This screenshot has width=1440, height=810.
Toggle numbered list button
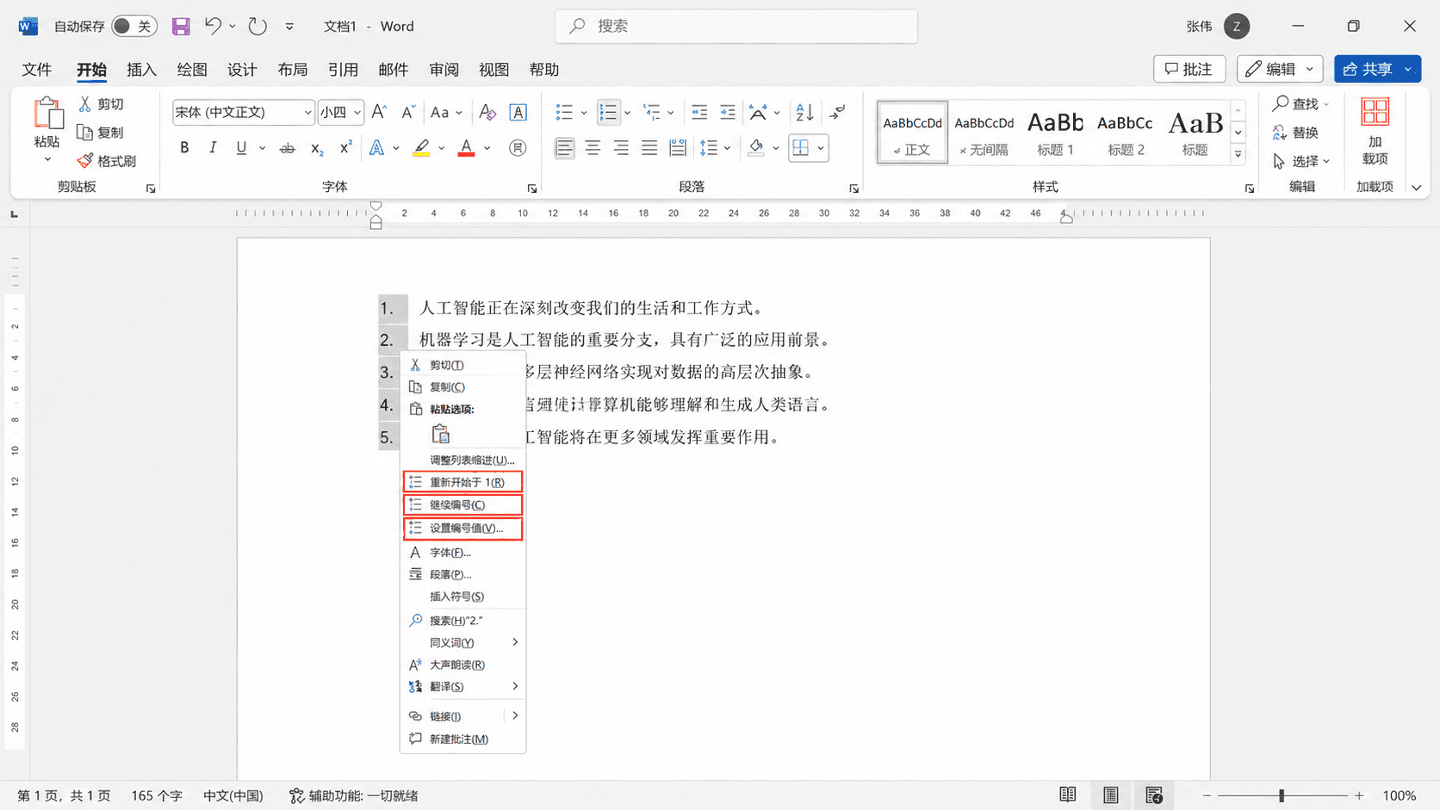coord(608,112)
